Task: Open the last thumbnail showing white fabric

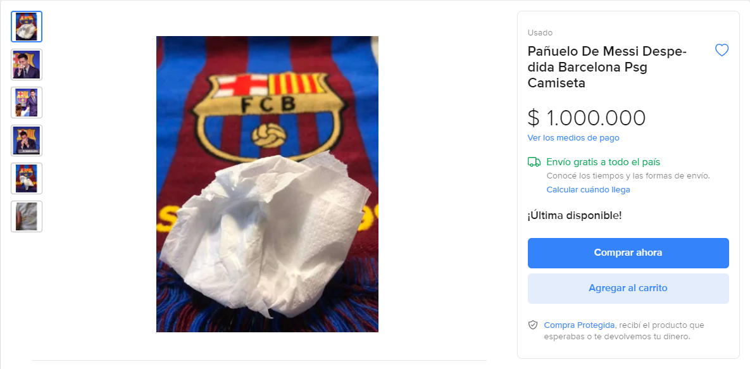Action: click(27, 216)
